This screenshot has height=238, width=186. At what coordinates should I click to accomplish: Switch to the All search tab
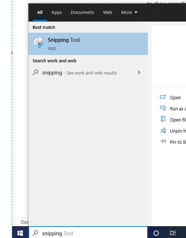40,12
